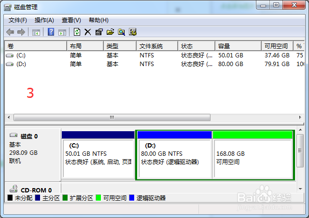Click the black 未分配 legend swatch
309x218 pixels.
10,198
